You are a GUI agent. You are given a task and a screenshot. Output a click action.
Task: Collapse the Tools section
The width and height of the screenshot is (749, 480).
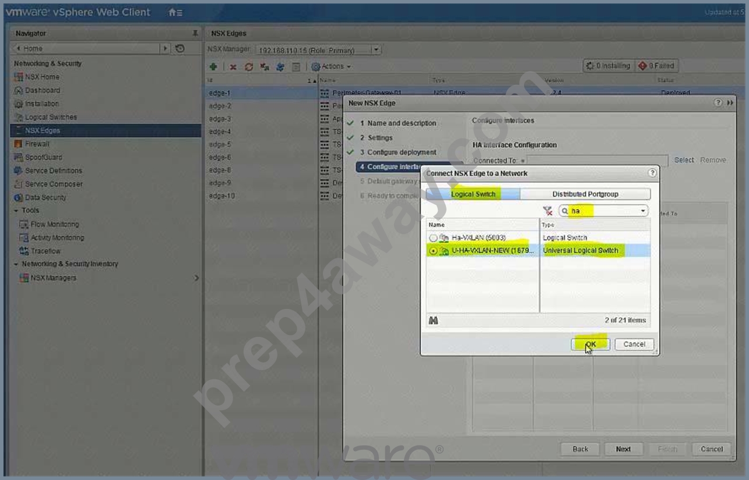click(x=16, y=211)
